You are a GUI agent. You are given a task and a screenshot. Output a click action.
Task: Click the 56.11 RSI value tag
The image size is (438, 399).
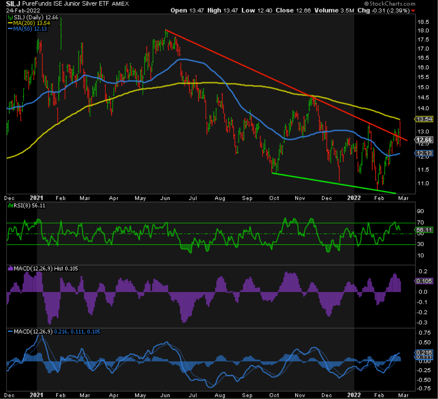(424, 230)
